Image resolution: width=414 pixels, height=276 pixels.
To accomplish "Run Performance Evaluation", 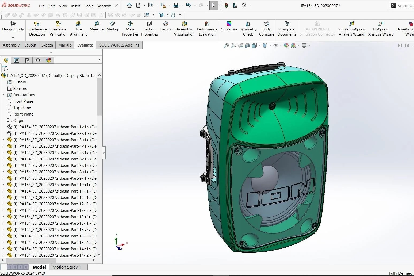I will coord(207,29).
